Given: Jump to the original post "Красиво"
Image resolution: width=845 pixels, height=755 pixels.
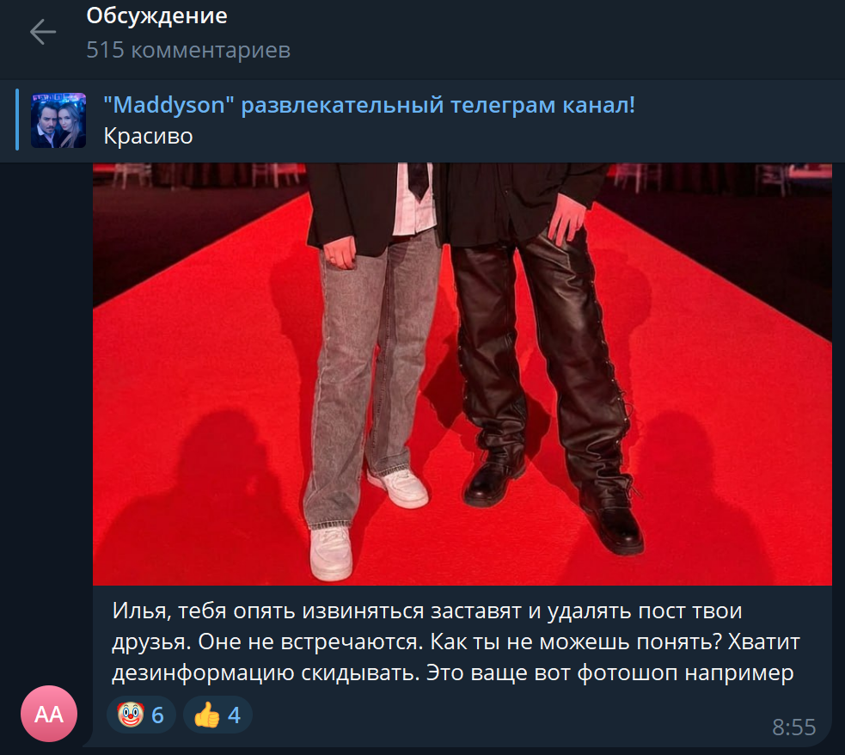Looking at the screenshot, I should [148, 136].
